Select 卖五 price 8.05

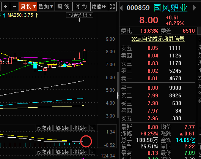(x=153, y=48)
